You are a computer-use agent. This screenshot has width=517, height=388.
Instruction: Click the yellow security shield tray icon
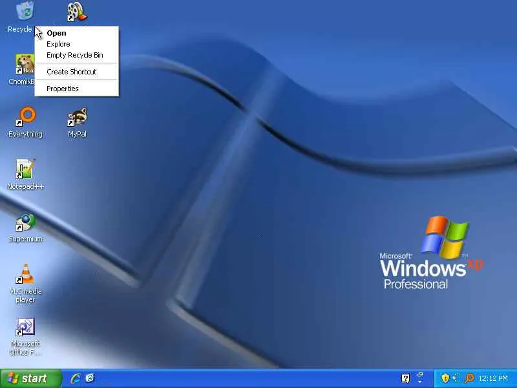[x=445, y=378]
